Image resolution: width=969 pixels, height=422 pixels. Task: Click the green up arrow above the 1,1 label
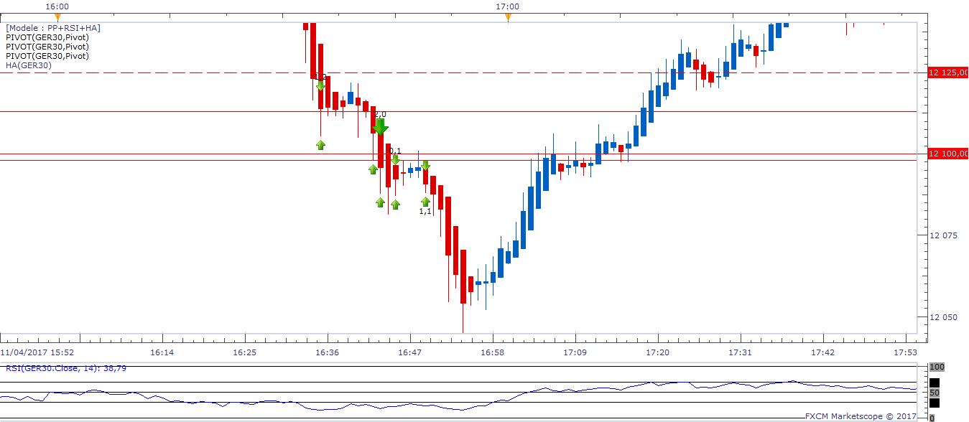pos(425,202)
